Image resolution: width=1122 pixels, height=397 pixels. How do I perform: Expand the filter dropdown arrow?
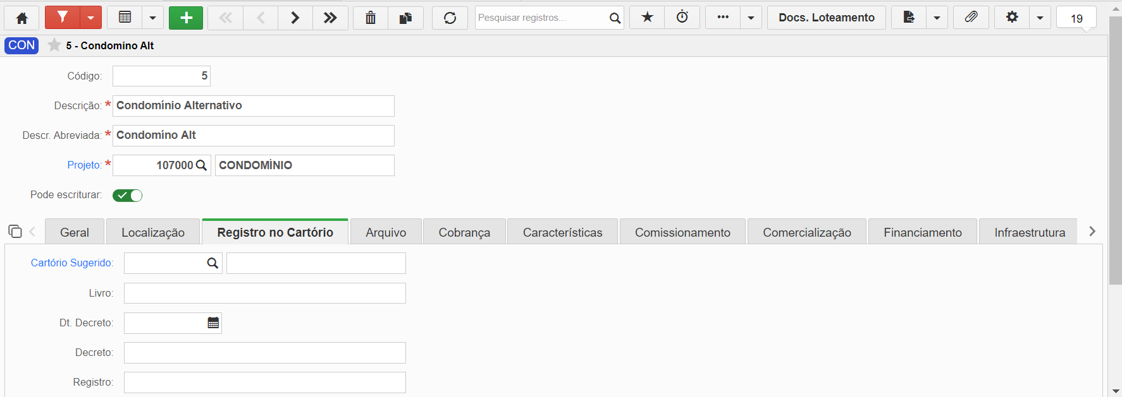point(90,18)
